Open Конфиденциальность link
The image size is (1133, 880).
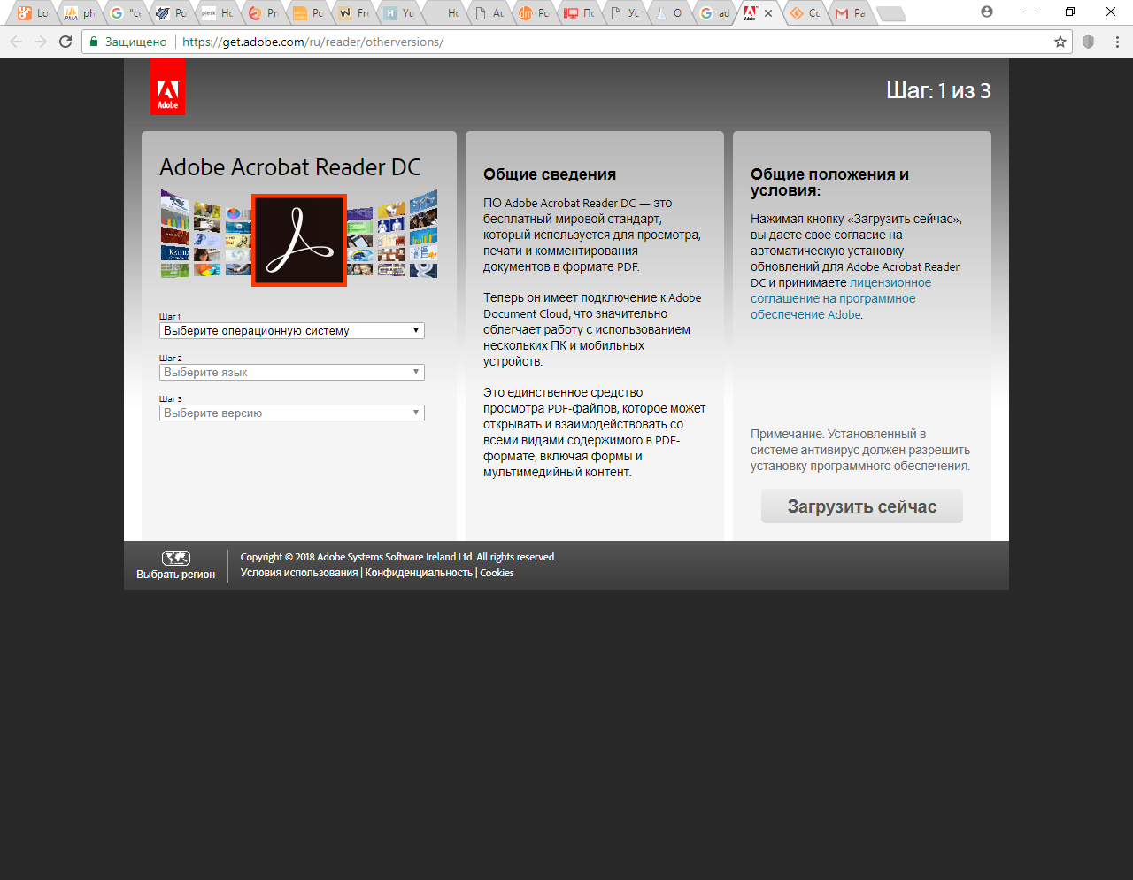(419, 573)
